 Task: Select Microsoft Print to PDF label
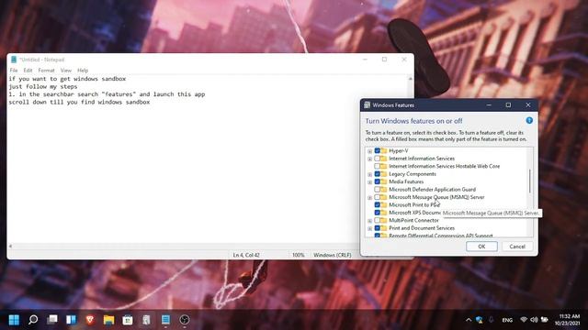click(x=414, y=204)
